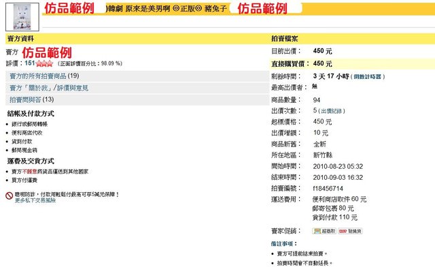The image size is (435, 267).
Task: Click the rating stars next to 151
Action: coord(44,64)
